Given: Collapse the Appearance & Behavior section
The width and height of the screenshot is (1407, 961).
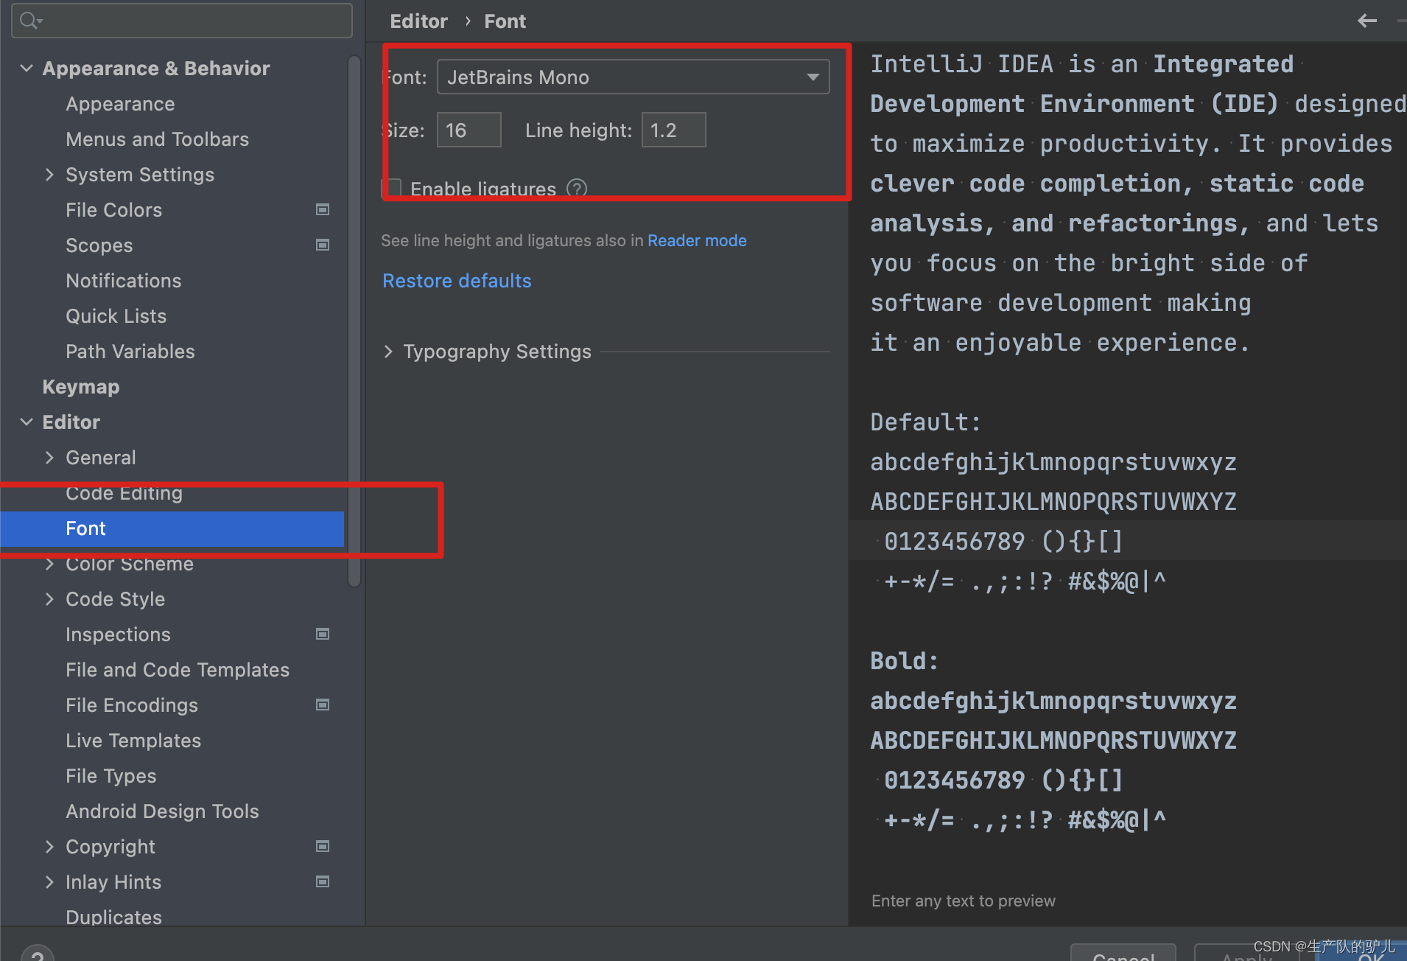Looking at the screenshot, I should tap(27, 69).
